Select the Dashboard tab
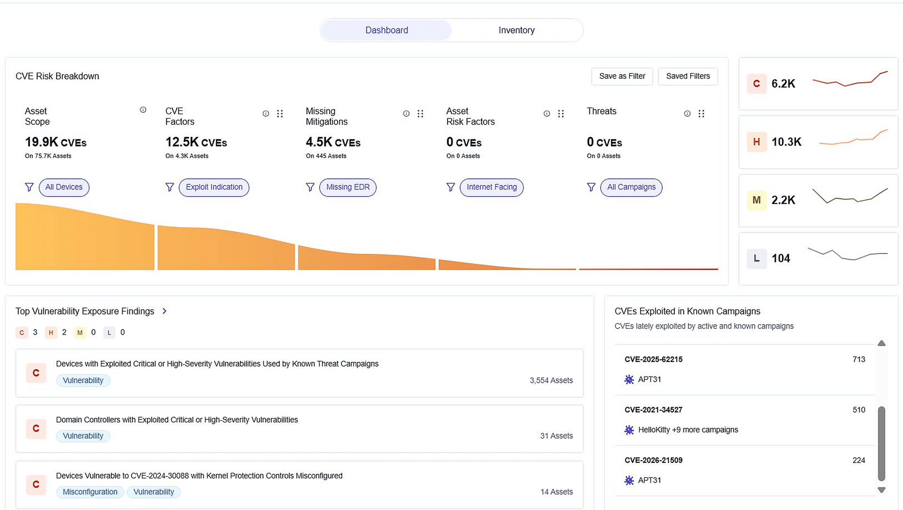903x510 pixels. point(387,30)
